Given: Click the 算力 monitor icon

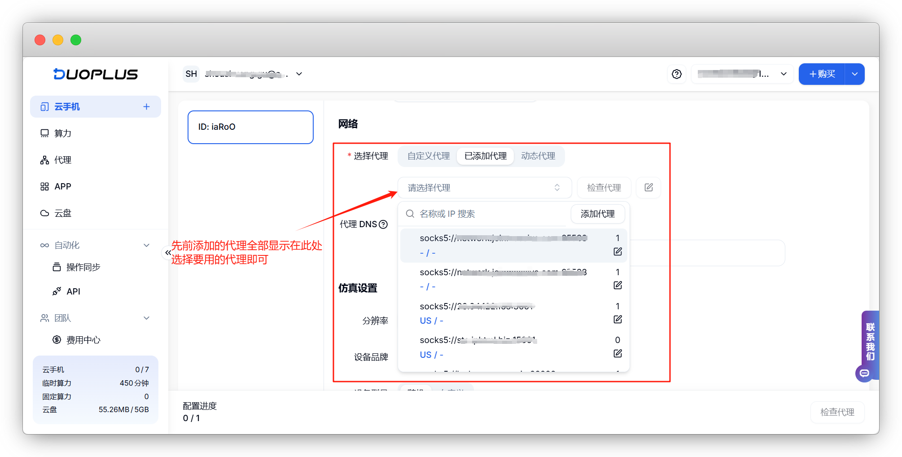Looking at the screenshot, I should [44, 133].
